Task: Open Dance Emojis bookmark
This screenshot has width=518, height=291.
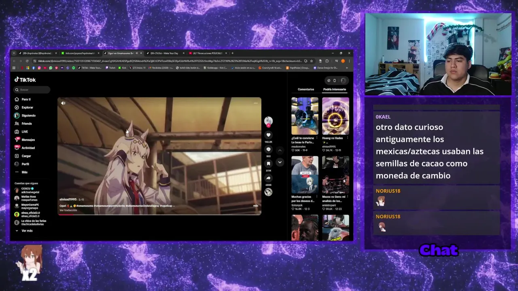Action: (325, 68)
